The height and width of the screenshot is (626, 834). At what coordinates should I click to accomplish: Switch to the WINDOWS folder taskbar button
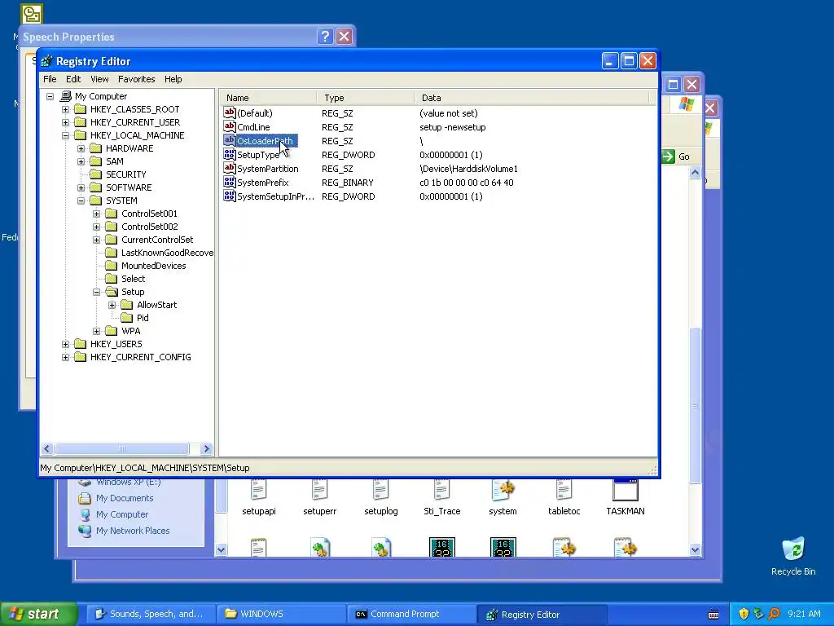(281, 615)
